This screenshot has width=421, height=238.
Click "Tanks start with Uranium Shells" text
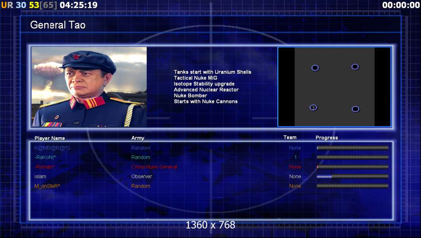coord(212,72)
